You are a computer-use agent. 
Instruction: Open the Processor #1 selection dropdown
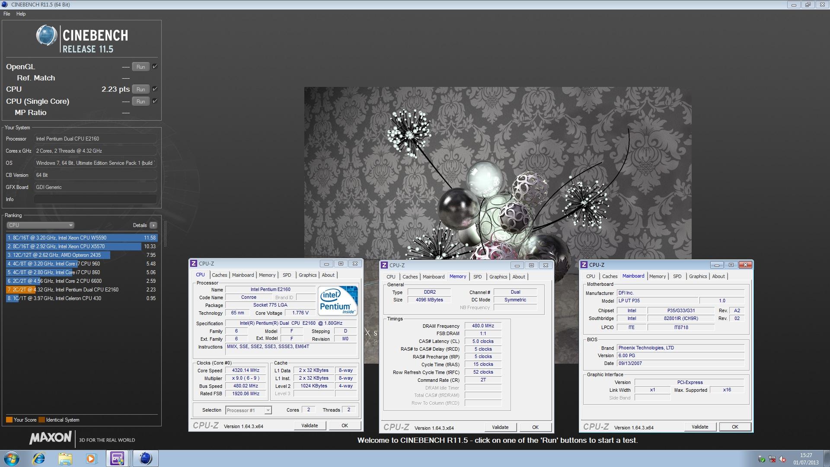(x=249, y=410)
